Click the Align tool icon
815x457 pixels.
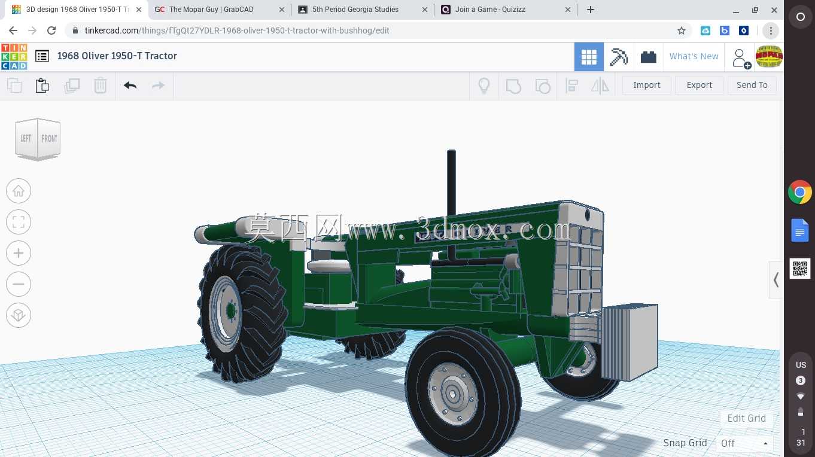(x=571, y=86)
